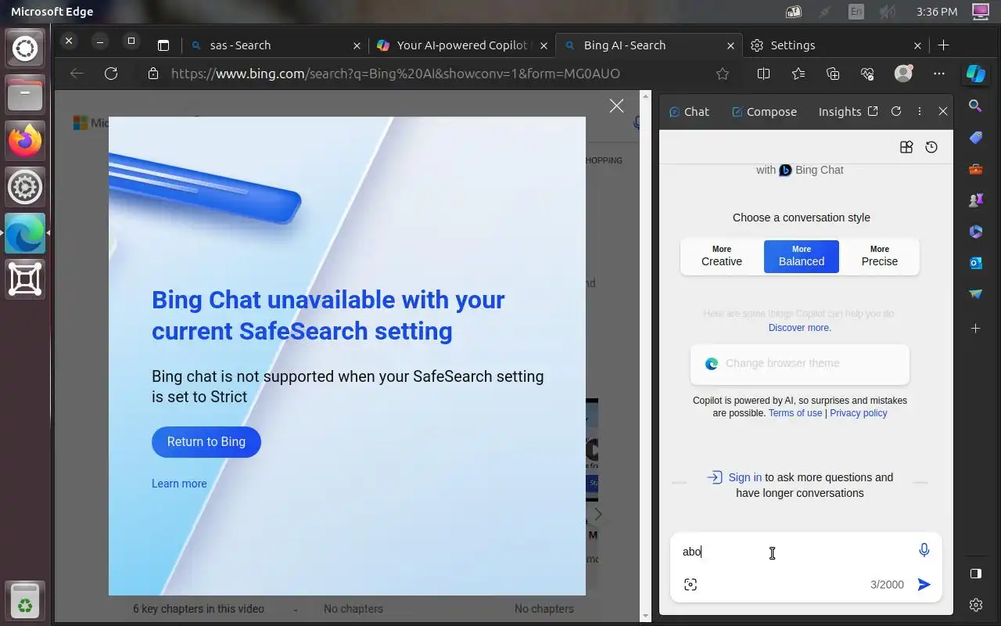This screenshot has width=1001, height=626.
Task: Open Copilot plugins icon
Action: pyautogui.click(x=906, y=147)
